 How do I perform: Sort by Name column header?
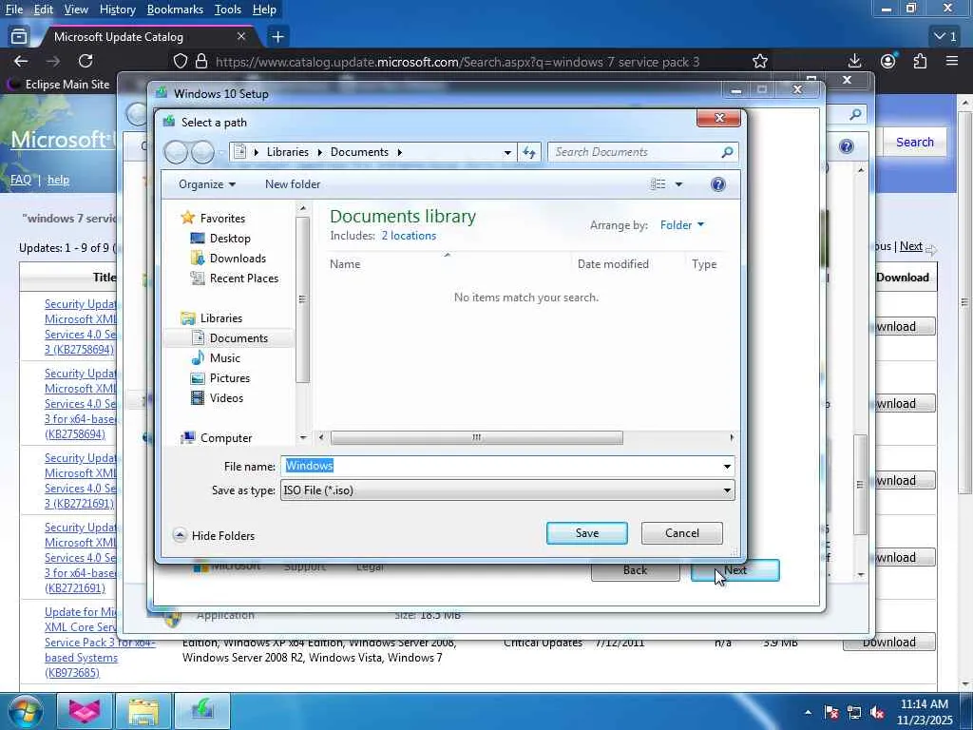344,264
